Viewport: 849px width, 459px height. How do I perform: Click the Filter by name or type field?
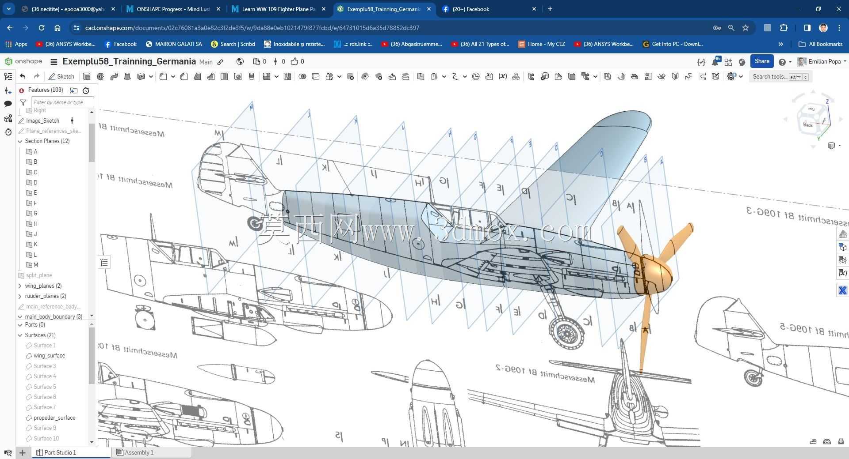click(x=62, y=102)
